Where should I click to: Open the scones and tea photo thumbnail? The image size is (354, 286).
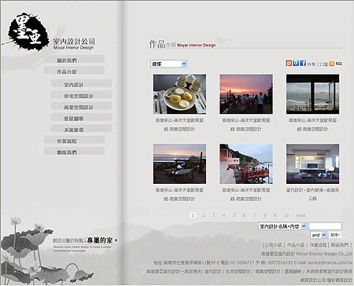click(179, 94)
